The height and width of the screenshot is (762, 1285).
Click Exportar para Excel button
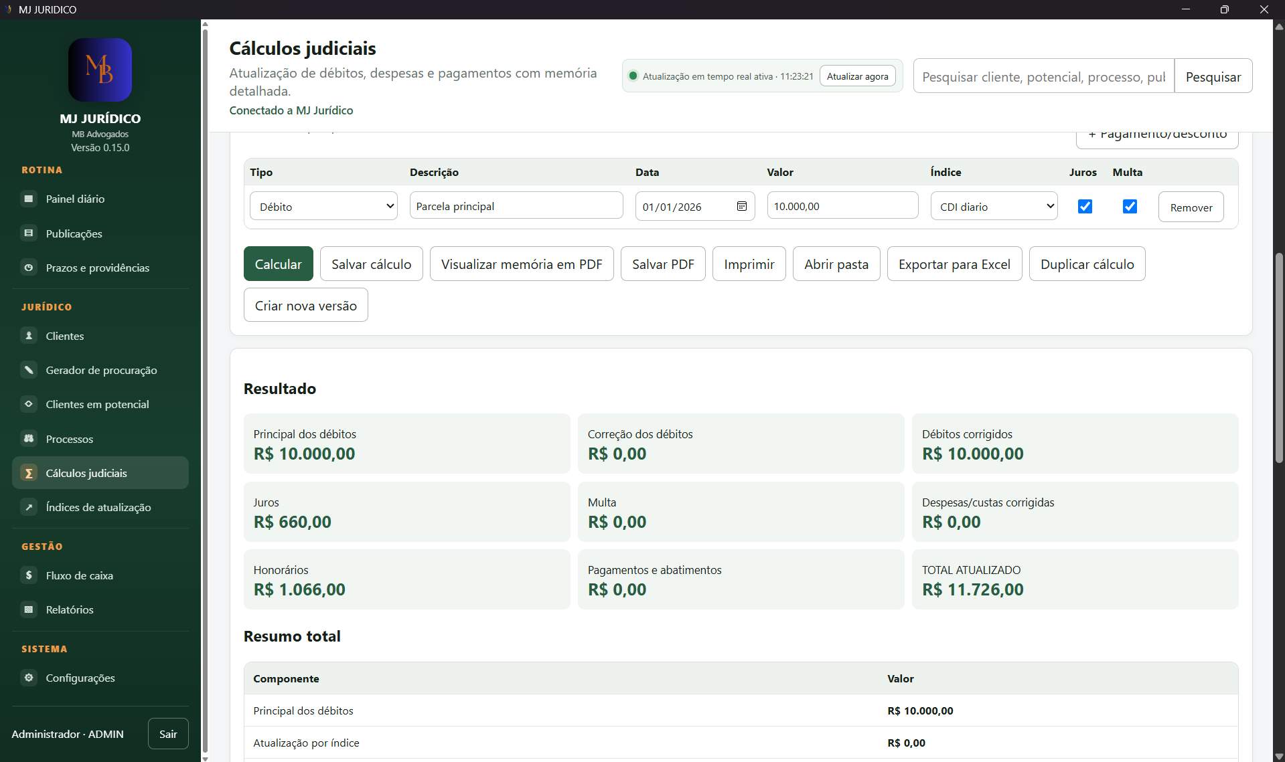point(954,264)
